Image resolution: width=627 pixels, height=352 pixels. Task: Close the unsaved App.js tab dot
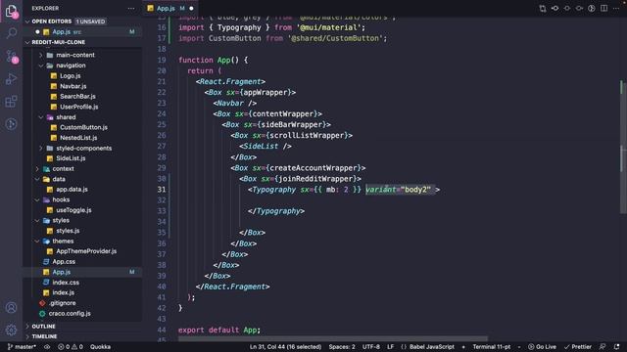point(191,9)
